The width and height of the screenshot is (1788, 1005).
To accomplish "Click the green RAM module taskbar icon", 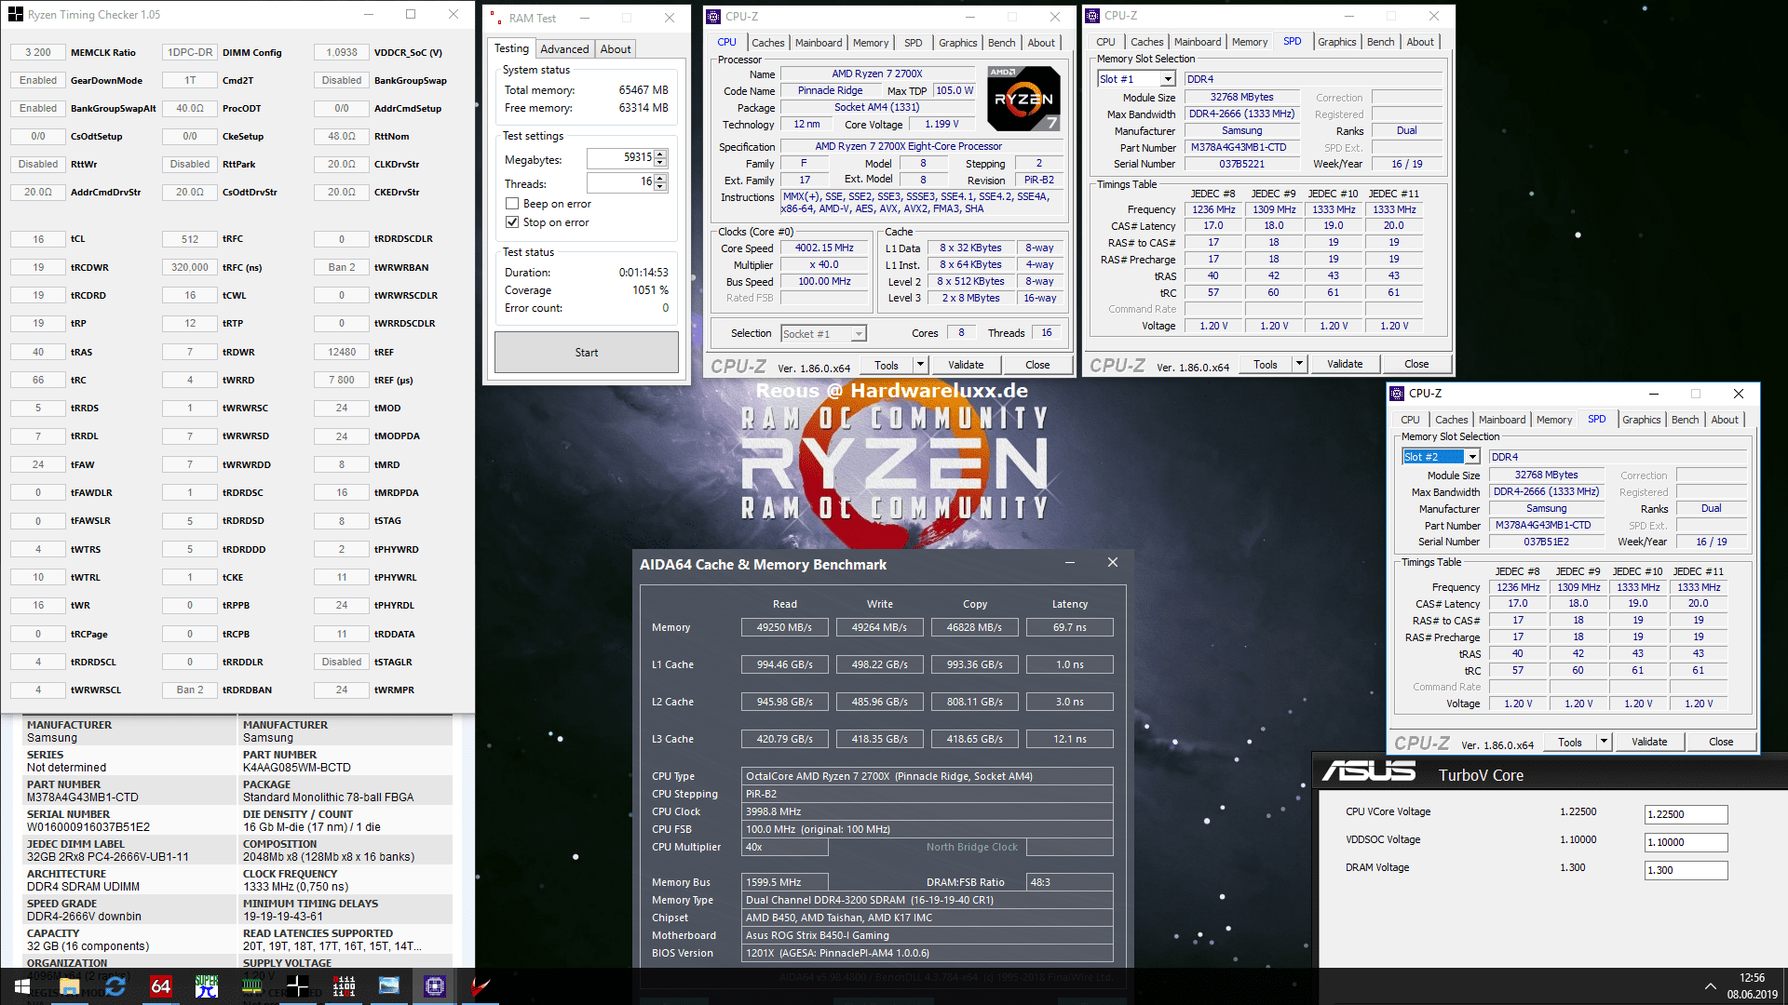I will tap(252, 985).
